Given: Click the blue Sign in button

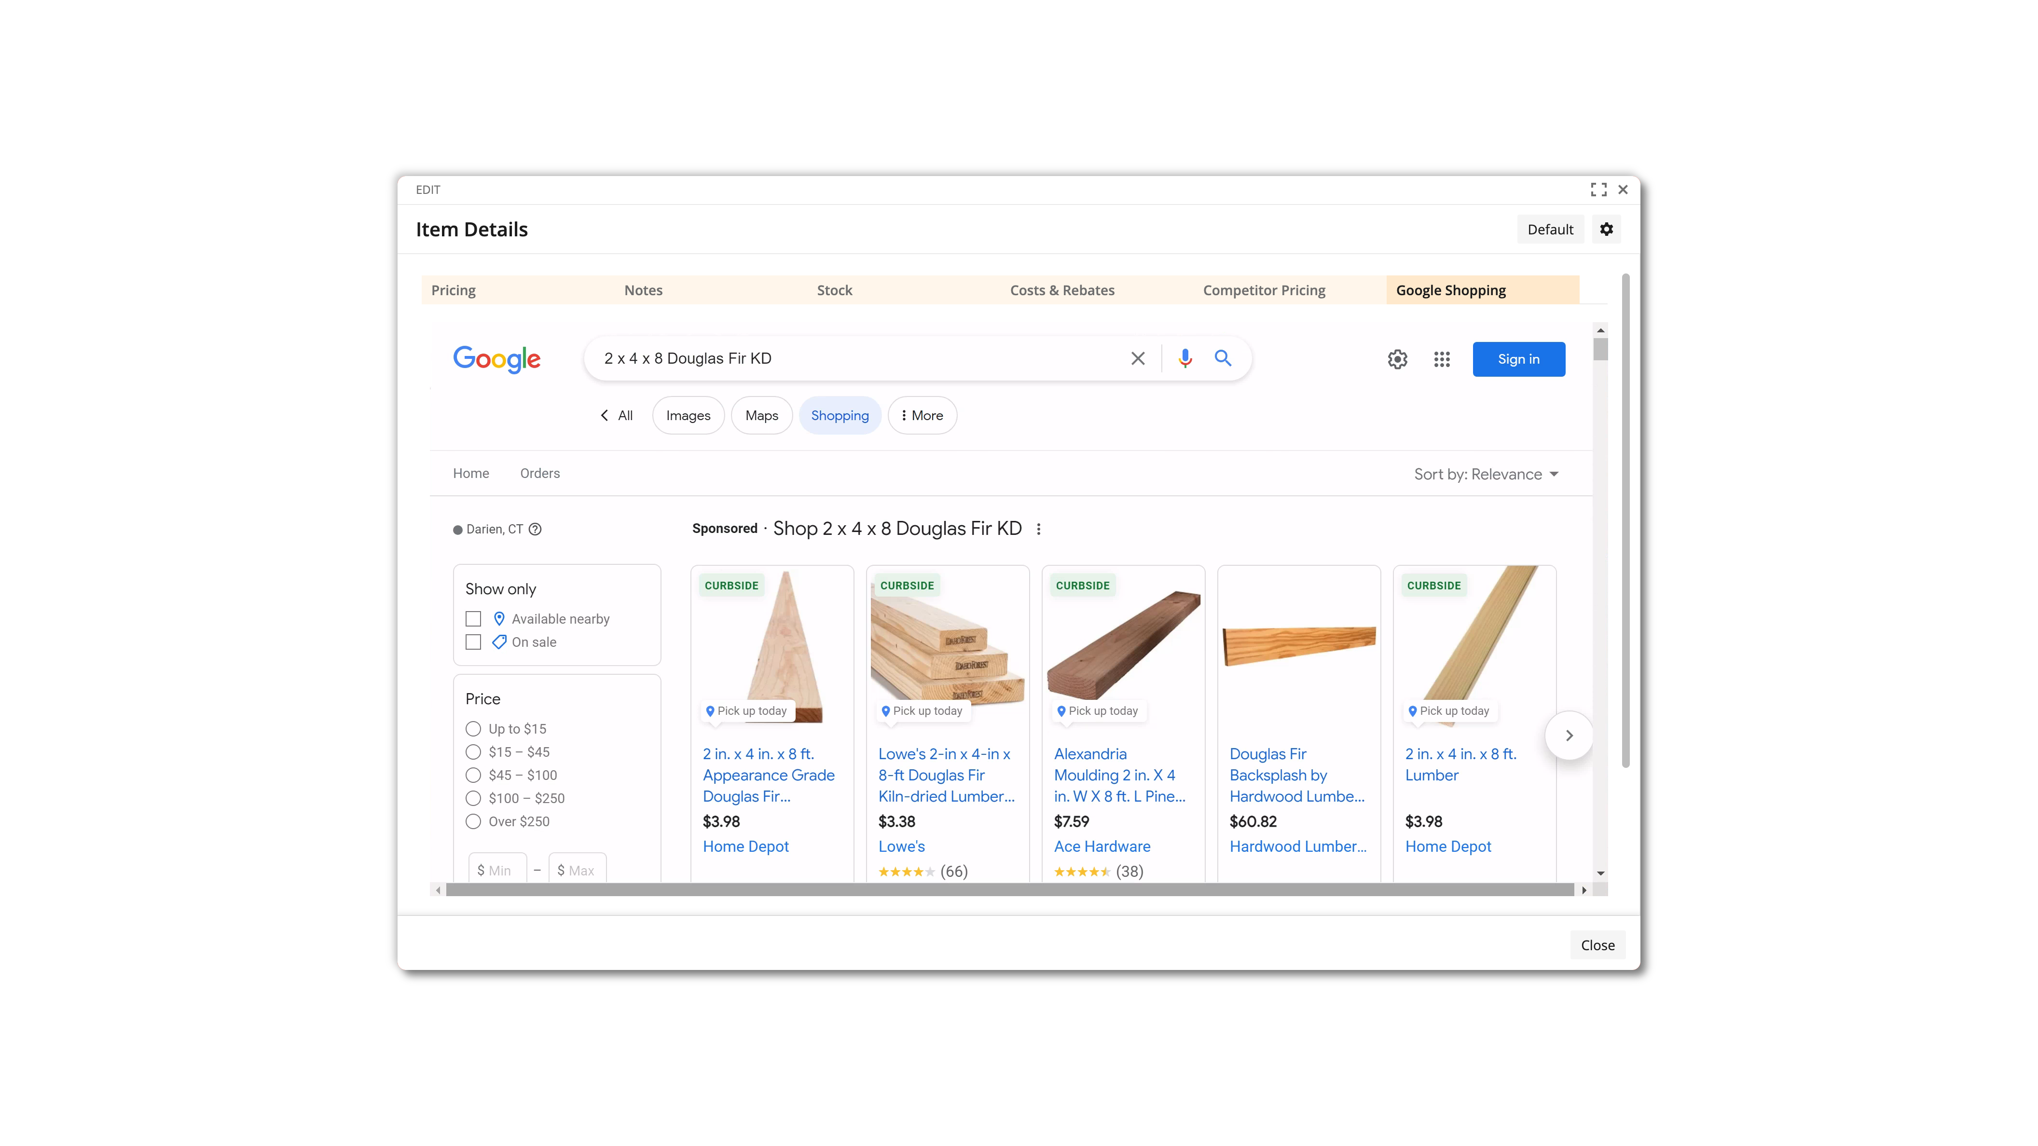Looking at the screenshot, I should coord(1518,359).
